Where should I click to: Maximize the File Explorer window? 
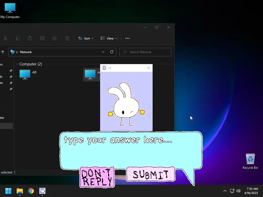(157, 27)
